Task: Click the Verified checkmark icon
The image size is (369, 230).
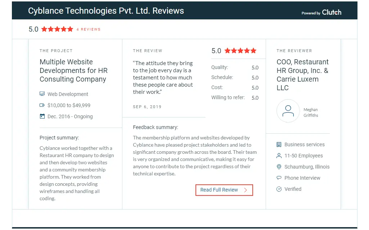Action: (x=279, y=189)
